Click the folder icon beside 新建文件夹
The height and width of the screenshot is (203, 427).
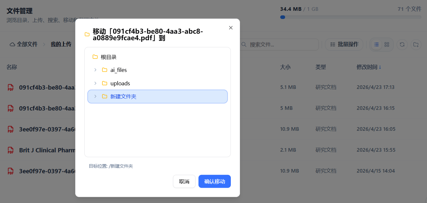tap(105, 96)
